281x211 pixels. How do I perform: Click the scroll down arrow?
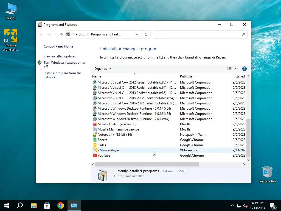248,160
